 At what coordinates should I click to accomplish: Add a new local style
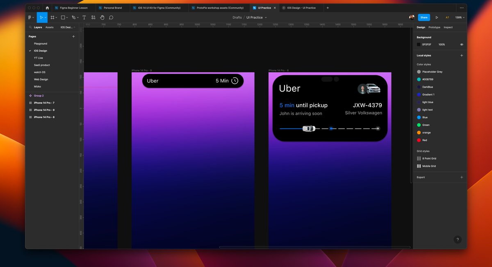[x=462, y=55]
